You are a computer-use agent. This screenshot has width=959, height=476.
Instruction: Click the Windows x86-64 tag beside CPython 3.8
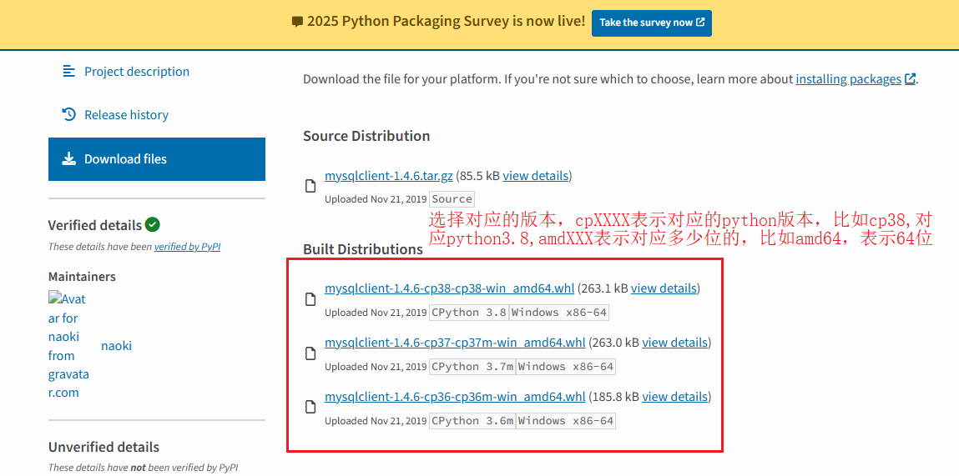[559, 313]
